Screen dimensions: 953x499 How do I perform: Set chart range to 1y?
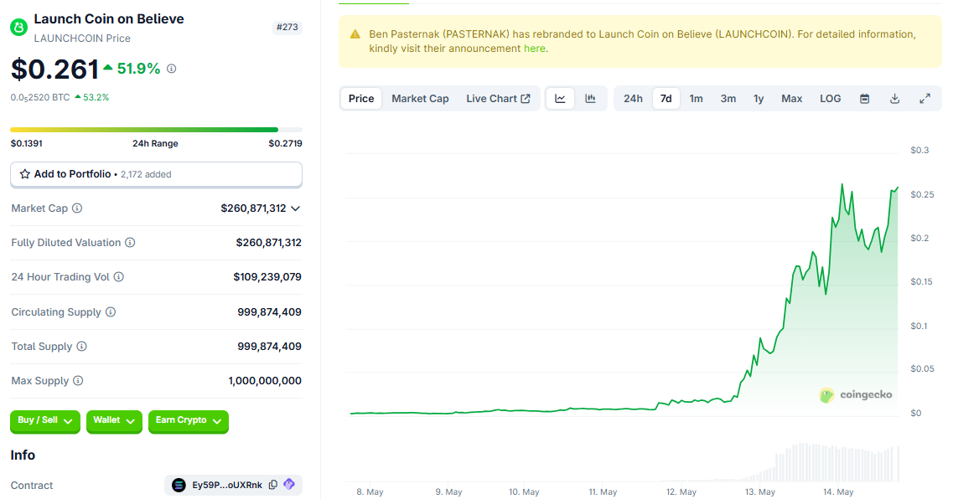(759, 98)
